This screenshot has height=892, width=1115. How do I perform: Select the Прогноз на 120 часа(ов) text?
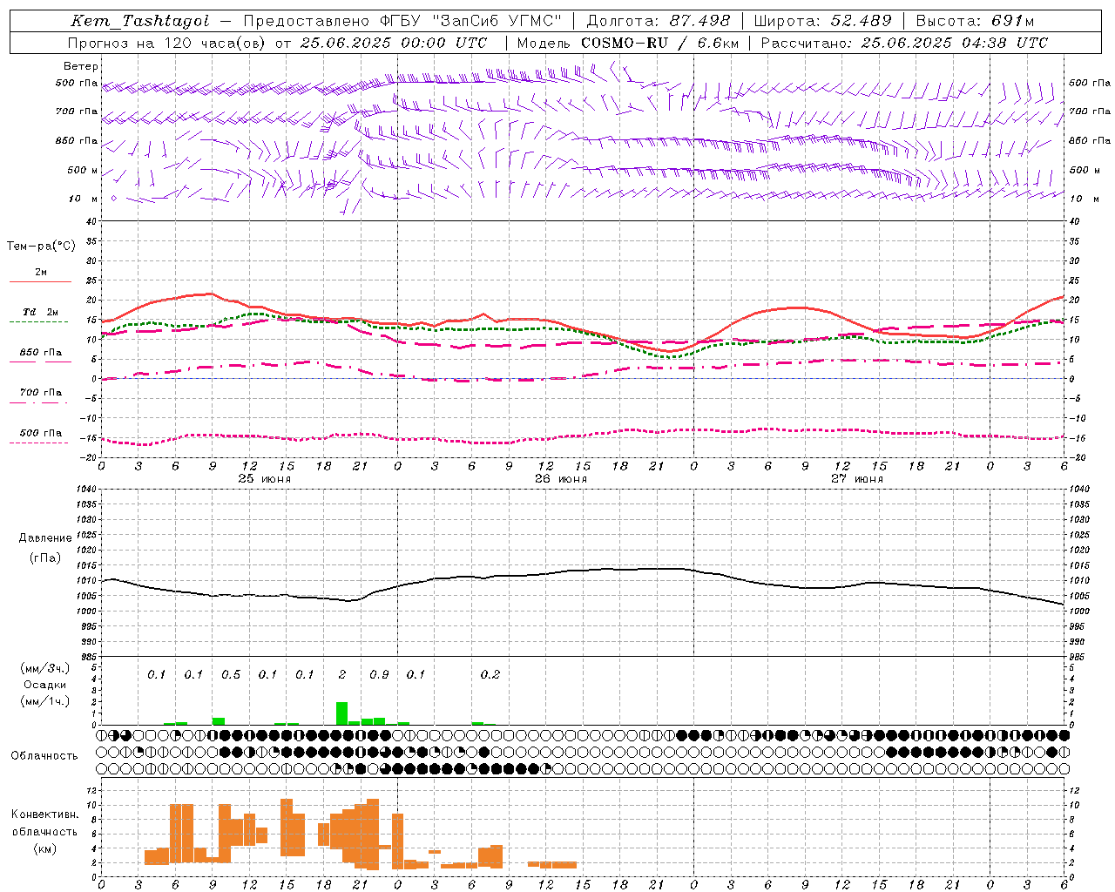pos(168,43)
